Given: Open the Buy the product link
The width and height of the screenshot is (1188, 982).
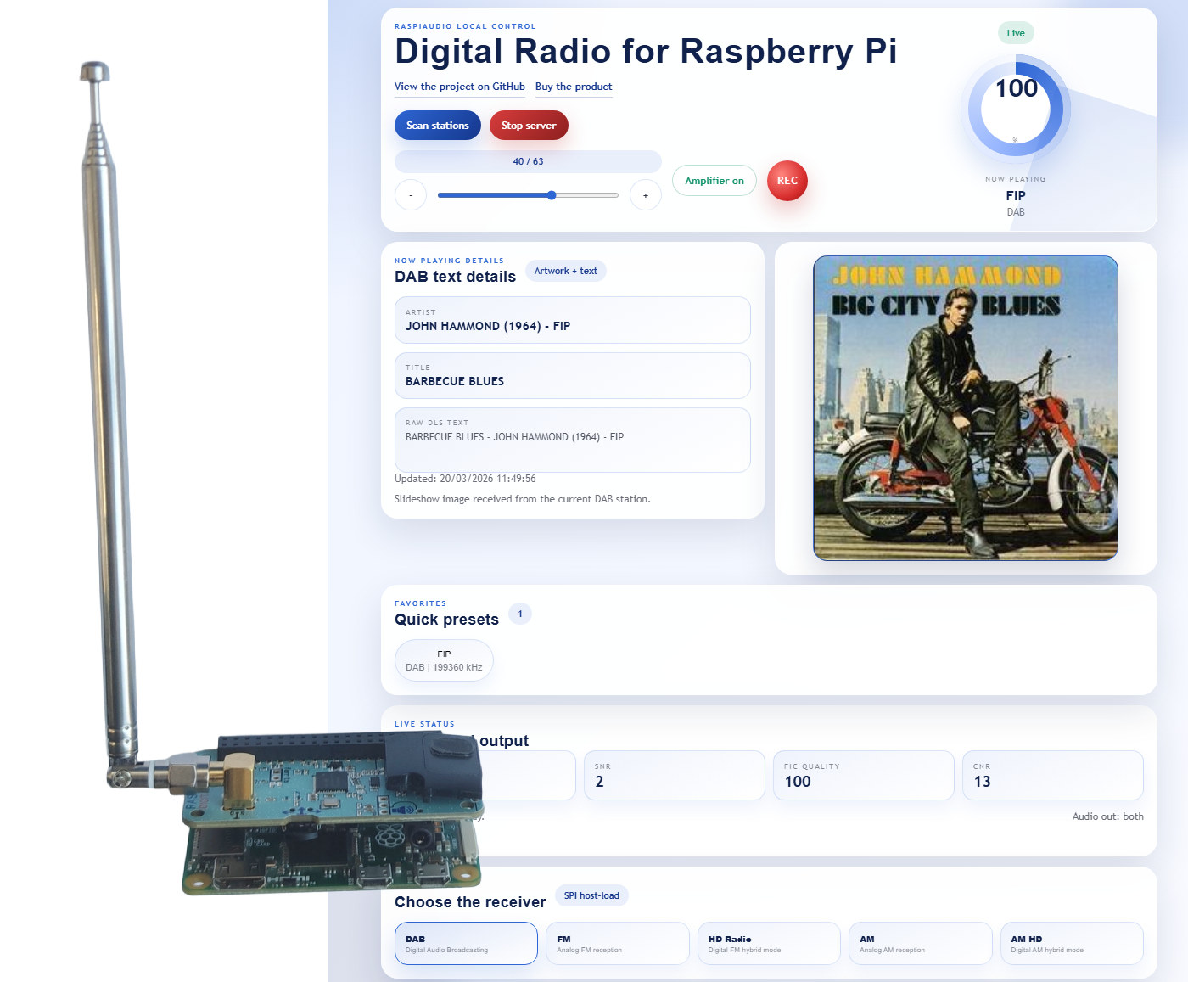Looking at the screenshot, I should (x=574, y=87).
